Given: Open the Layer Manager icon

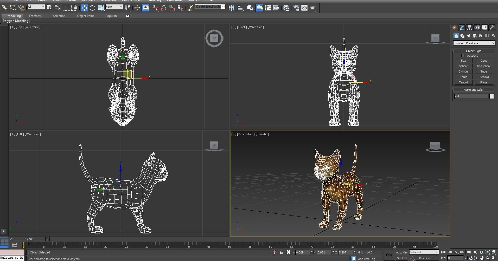Looking at the screenshot, I should [x=250, y=8].
